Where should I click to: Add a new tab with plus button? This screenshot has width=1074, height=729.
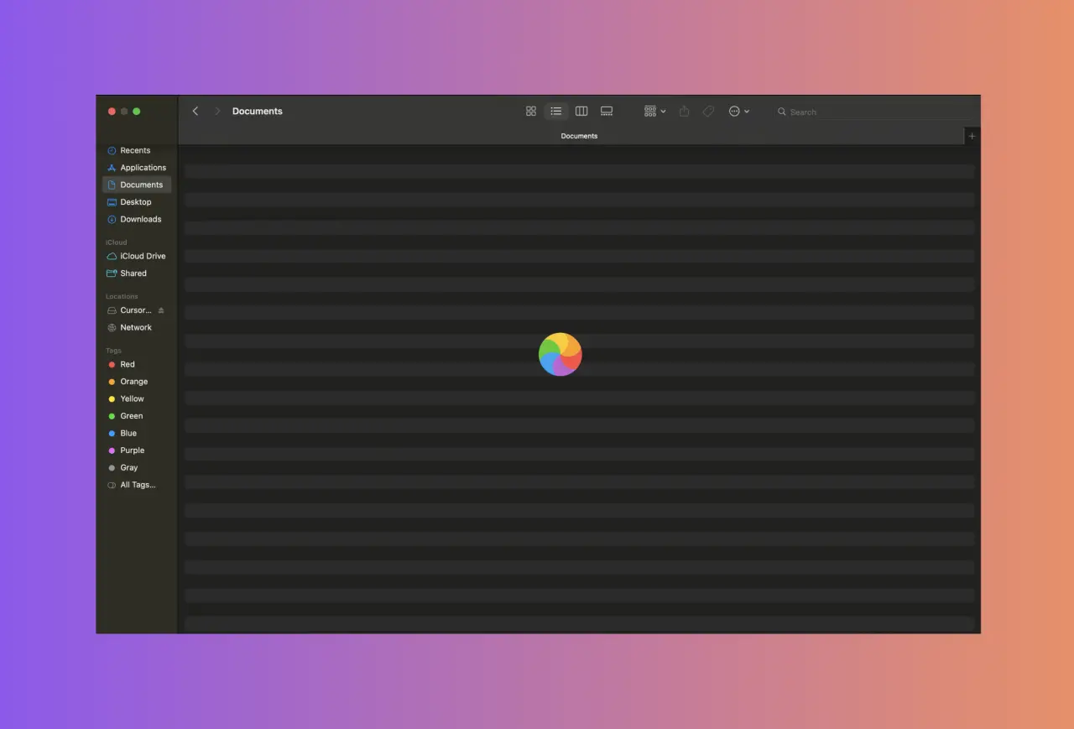[972, 136]
